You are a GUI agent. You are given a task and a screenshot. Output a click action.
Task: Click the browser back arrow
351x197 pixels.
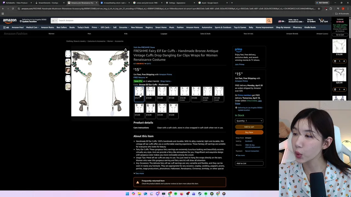[3, 8]
